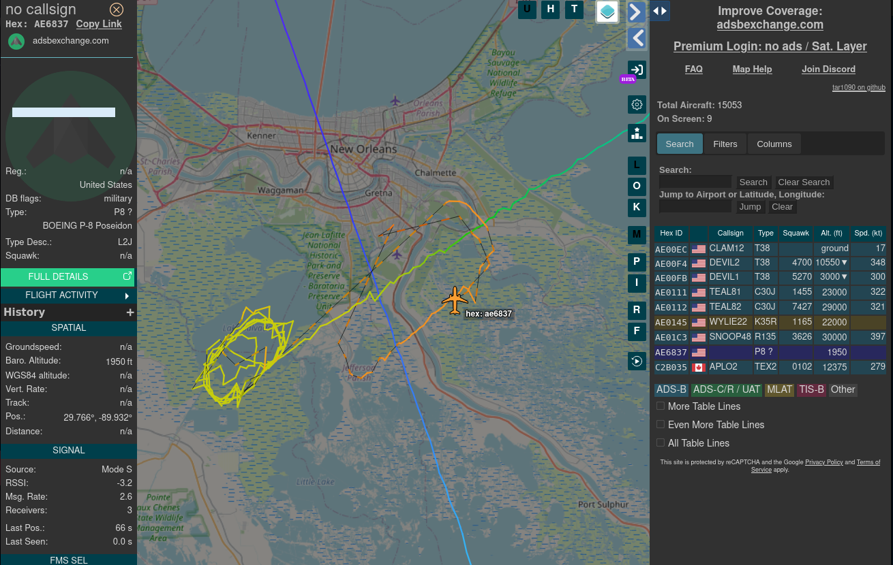The height and width of the screenshot is (565, 893).
Task: Open Map Help link
Action: [x=752, y=69]
